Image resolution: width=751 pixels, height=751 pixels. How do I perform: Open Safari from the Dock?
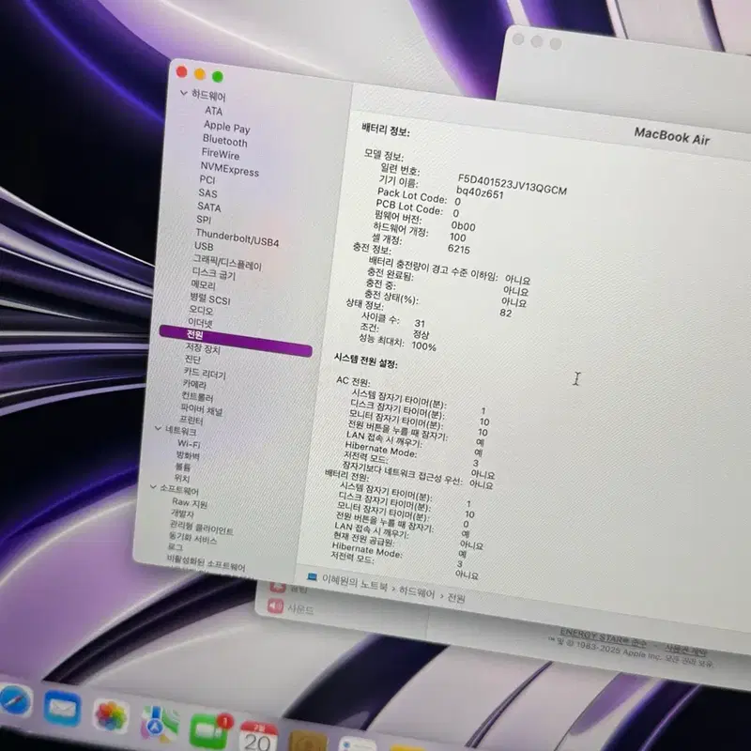(15, 700)
